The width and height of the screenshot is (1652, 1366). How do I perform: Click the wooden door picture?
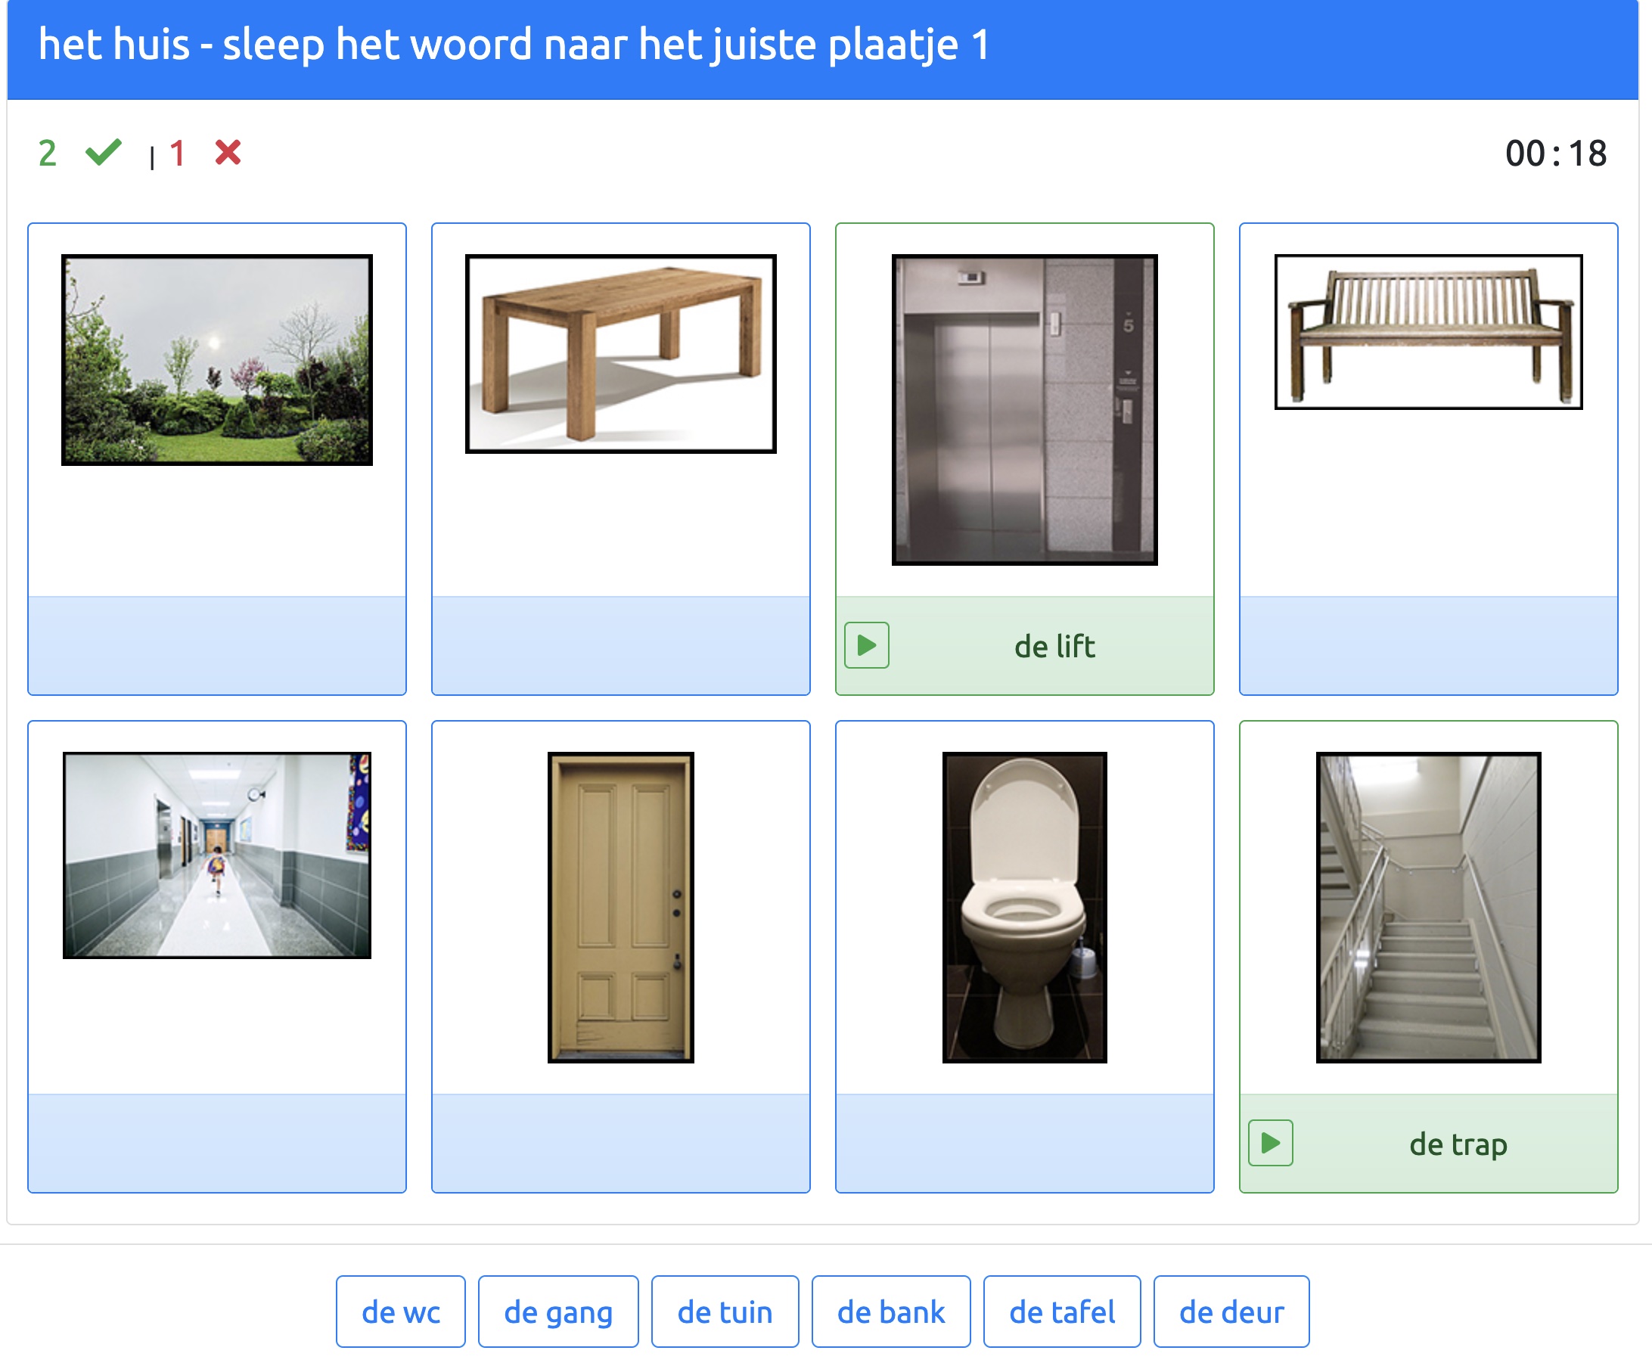click(x=620, y=907)
